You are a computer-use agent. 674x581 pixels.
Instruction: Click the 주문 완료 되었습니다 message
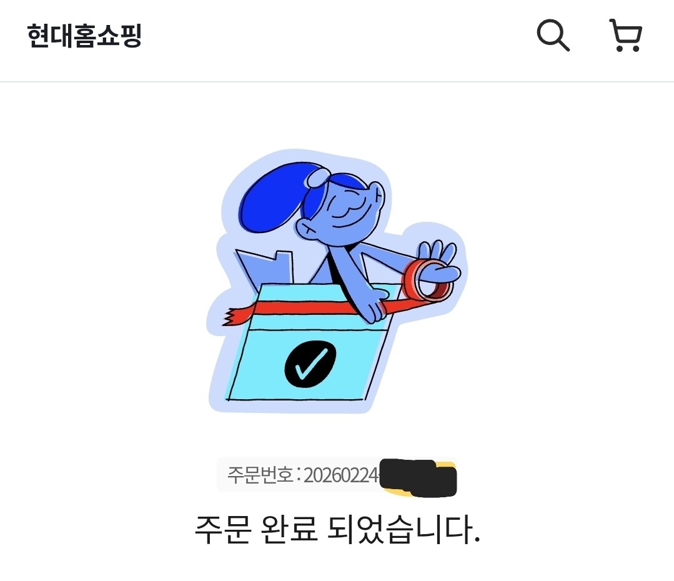click(337, 529)
